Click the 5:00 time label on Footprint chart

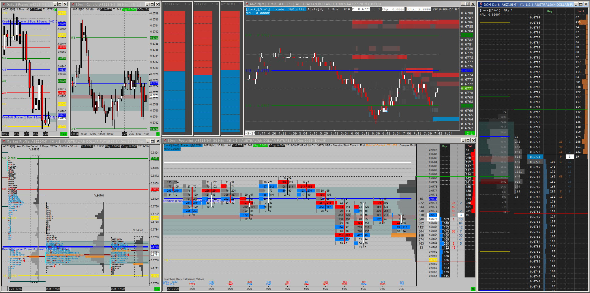pyautogui.click(x=306, y=289)
